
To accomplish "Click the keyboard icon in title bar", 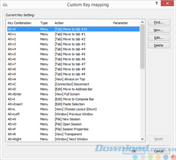I will point(5,4).
